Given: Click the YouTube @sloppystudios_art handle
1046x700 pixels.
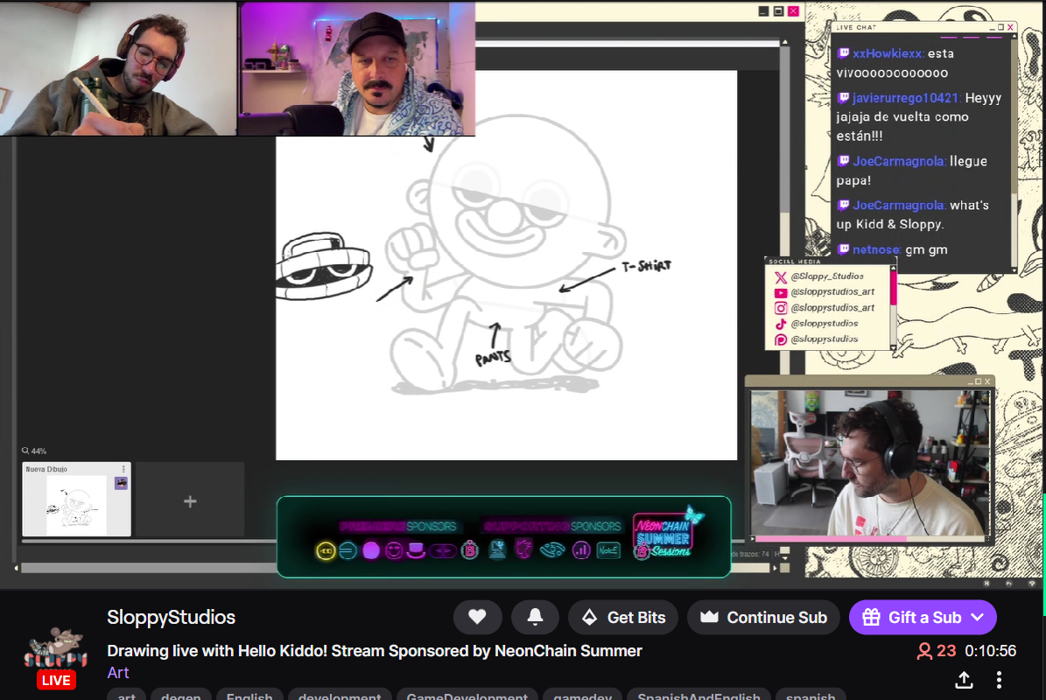Looking at the screenshot, I should point(832,292).
